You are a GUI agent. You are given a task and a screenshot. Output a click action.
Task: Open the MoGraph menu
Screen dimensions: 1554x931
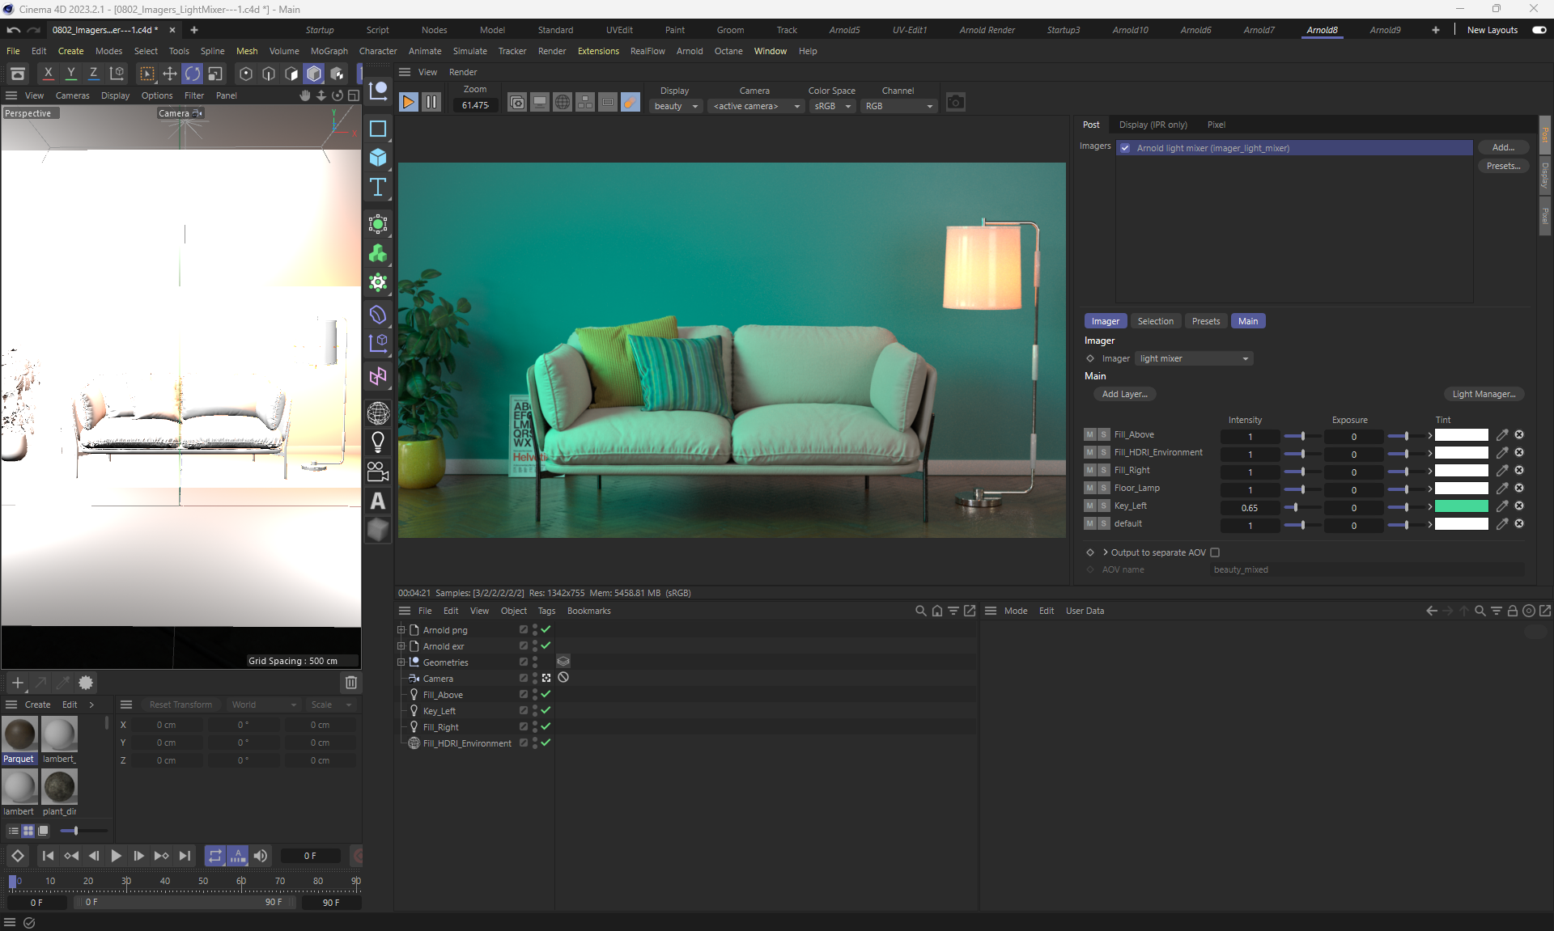[329, 51]
